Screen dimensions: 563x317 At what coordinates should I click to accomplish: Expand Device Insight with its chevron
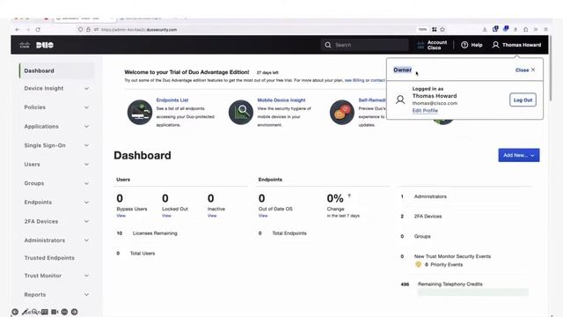pos(86,88)
